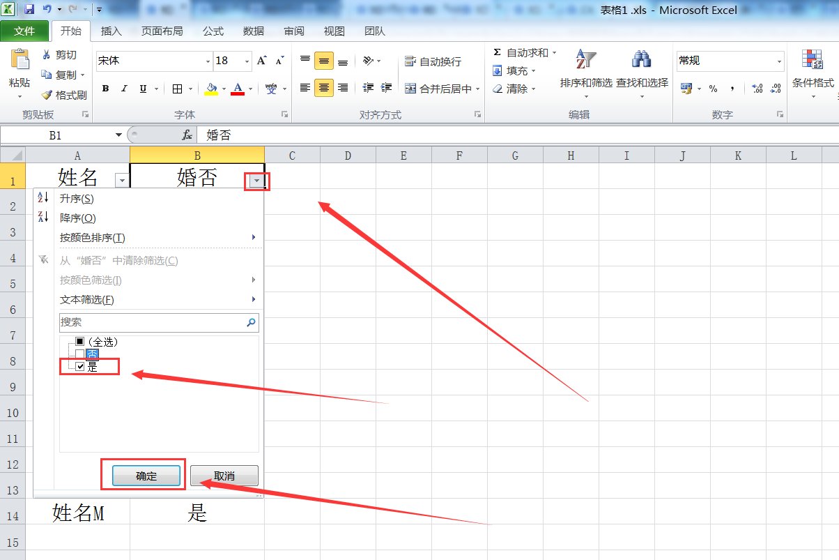Click the center align text icon
Screen dimensions: 839x560
tap(323, 88)
